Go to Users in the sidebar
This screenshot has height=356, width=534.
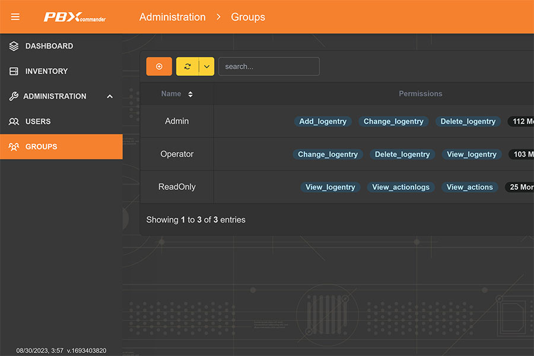tap(38, 122)
